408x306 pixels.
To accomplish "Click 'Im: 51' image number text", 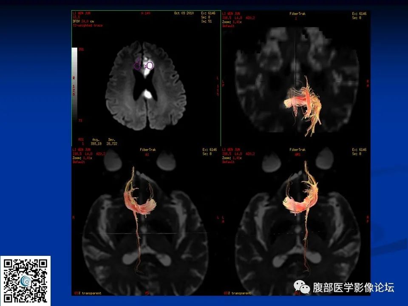I will point(206,21).
